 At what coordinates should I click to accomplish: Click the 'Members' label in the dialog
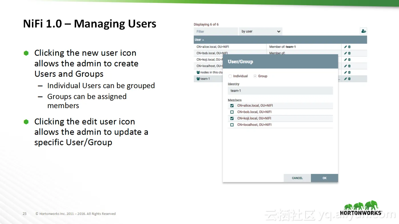[235, 100]
